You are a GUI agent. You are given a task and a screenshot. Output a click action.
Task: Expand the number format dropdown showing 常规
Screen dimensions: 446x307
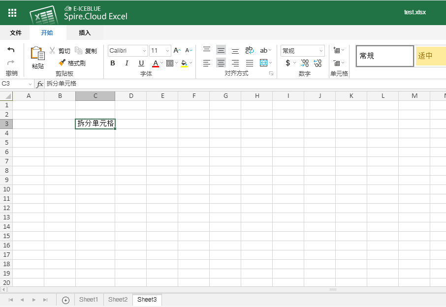point(302,50)
